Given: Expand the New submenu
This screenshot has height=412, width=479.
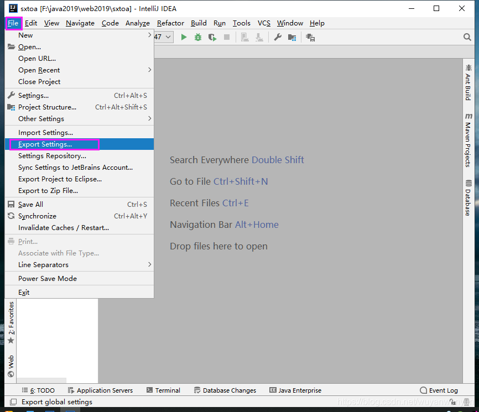Looking at the screenshot, I should (x=80, y=35).
